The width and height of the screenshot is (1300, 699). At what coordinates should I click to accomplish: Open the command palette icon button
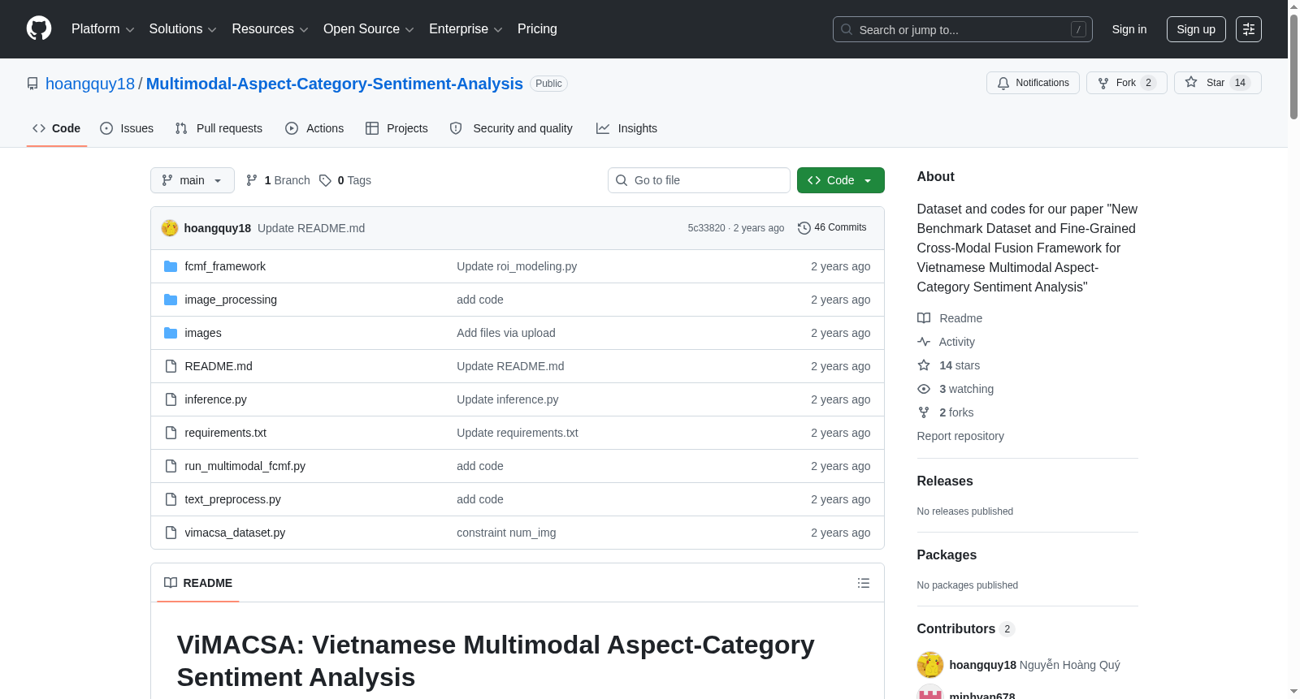[1249, 29]
